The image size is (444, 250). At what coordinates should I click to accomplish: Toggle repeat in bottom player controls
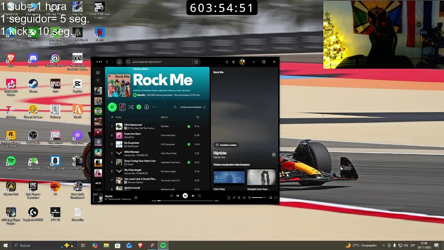(x=199, y=196)
